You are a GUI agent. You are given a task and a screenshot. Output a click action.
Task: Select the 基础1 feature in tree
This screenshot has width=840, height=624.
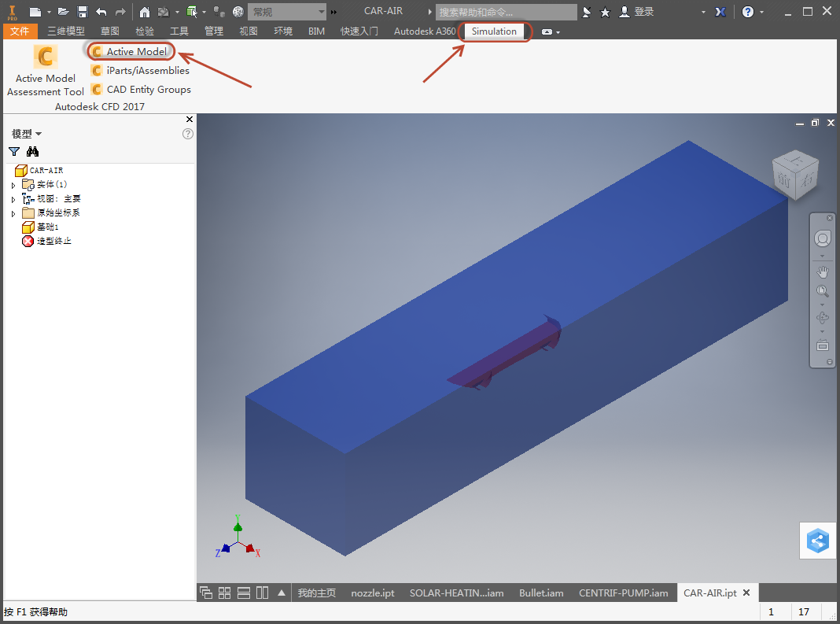tap(40, 227)
